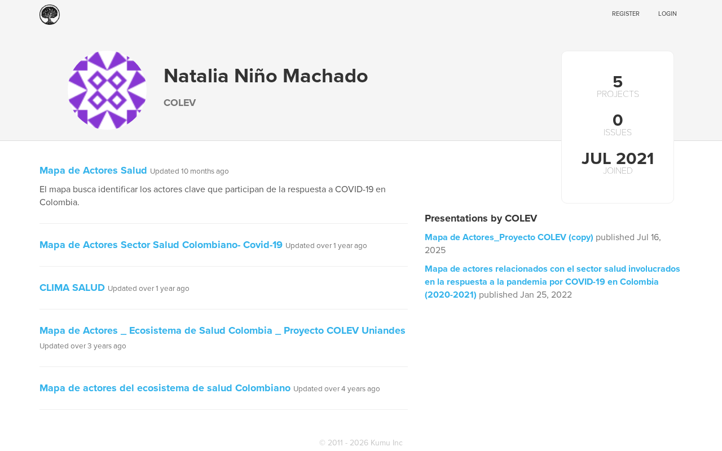Click the Presentations by COLEV heading

coord(481,218)
